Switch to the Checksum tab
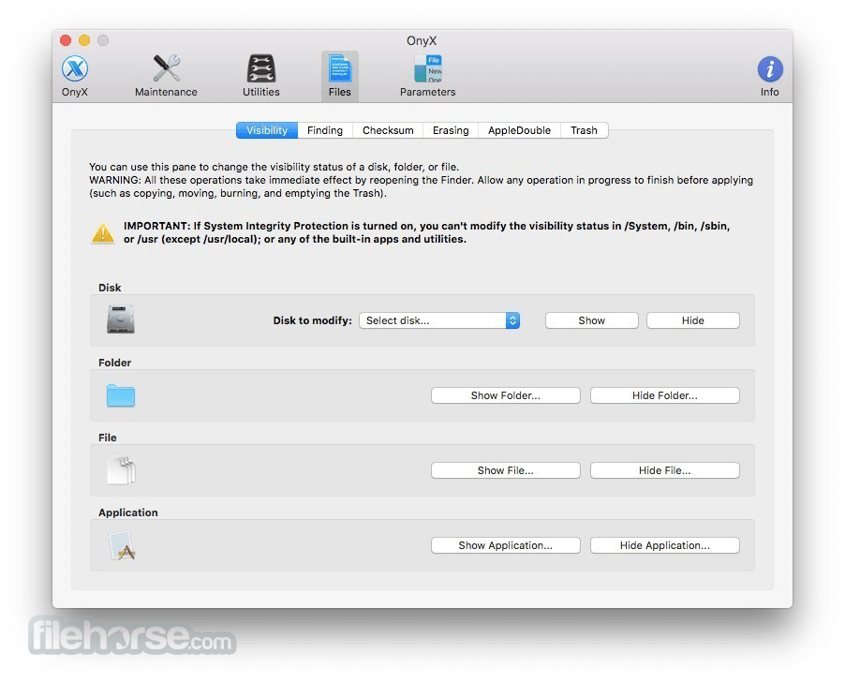Screen dimensions: 845x683 (x=388, y=130)
